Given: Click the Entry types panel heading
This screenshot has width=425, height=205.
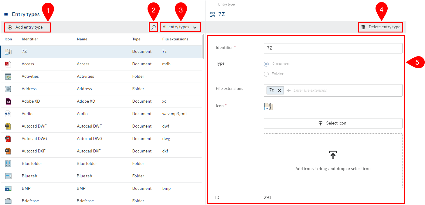Looking at the screenshot, I should [26, 14].
